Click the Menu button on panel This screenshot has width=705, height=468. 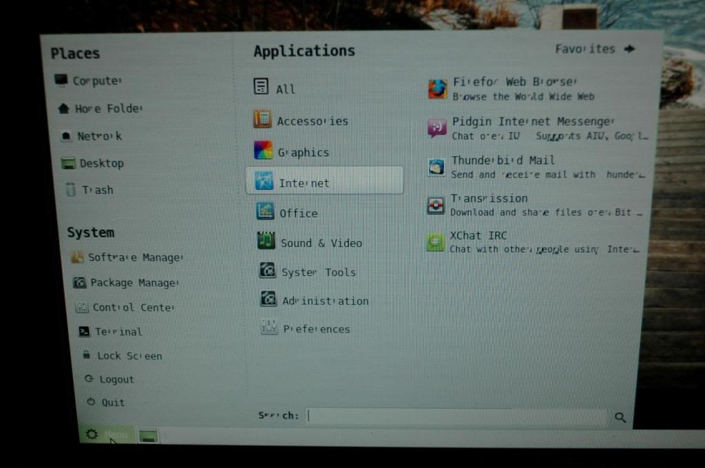click(107, 434)
